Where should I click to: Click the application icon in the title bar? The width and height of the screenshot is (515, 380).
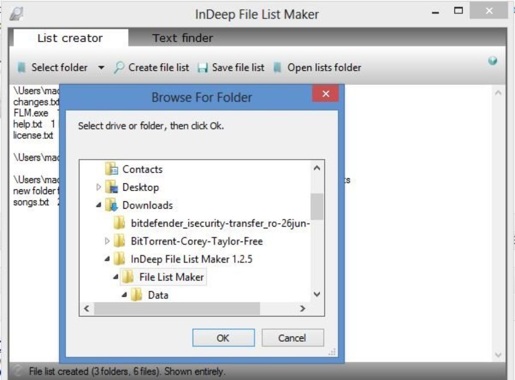(x=16, y=14)
